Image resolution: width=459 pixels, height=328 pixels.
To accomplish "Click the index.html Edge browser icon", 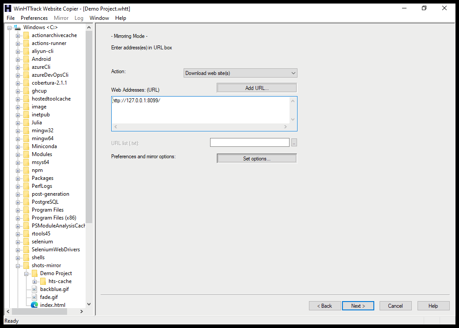I will click(34, 305).
